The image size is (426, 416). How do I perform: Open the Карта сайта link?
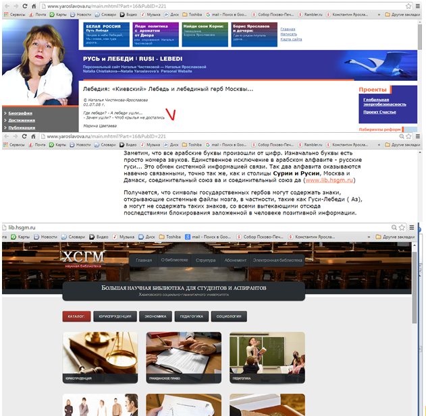(291, 39)
